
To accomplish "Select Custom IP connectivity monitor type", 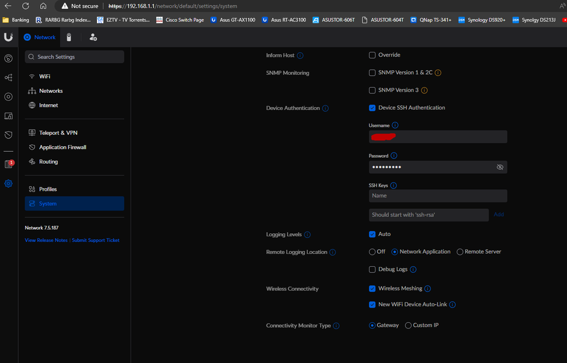I will click(x=408, y=325).
